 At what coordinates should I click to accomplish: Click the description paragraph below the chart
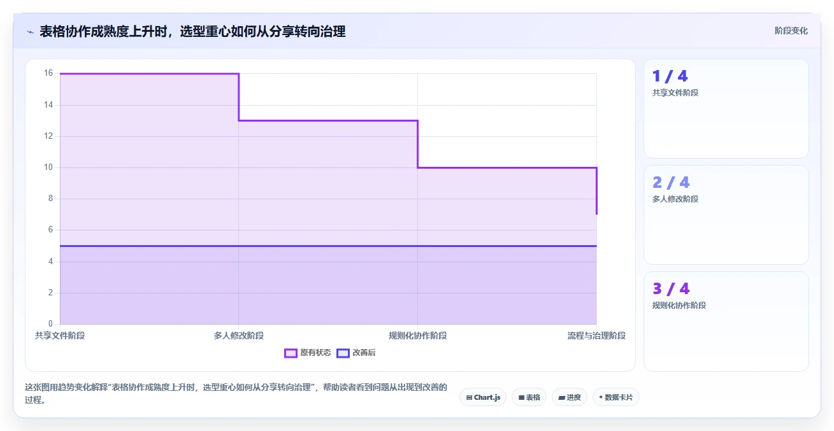pyautogui.click(x=236, y=393)
